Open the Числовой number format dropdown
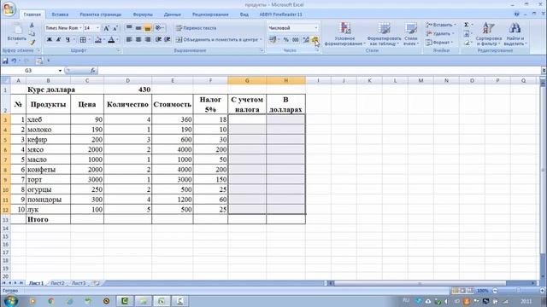This screenshot has width=547, height=307. coord(316,28)
